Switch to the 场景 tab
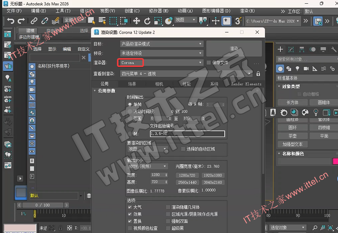338x233 pixels. pos(132,84)
